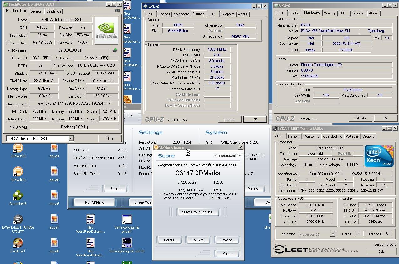Switch to Monitoring tab in E-LEET
The image size is (399, 264).
311,136
